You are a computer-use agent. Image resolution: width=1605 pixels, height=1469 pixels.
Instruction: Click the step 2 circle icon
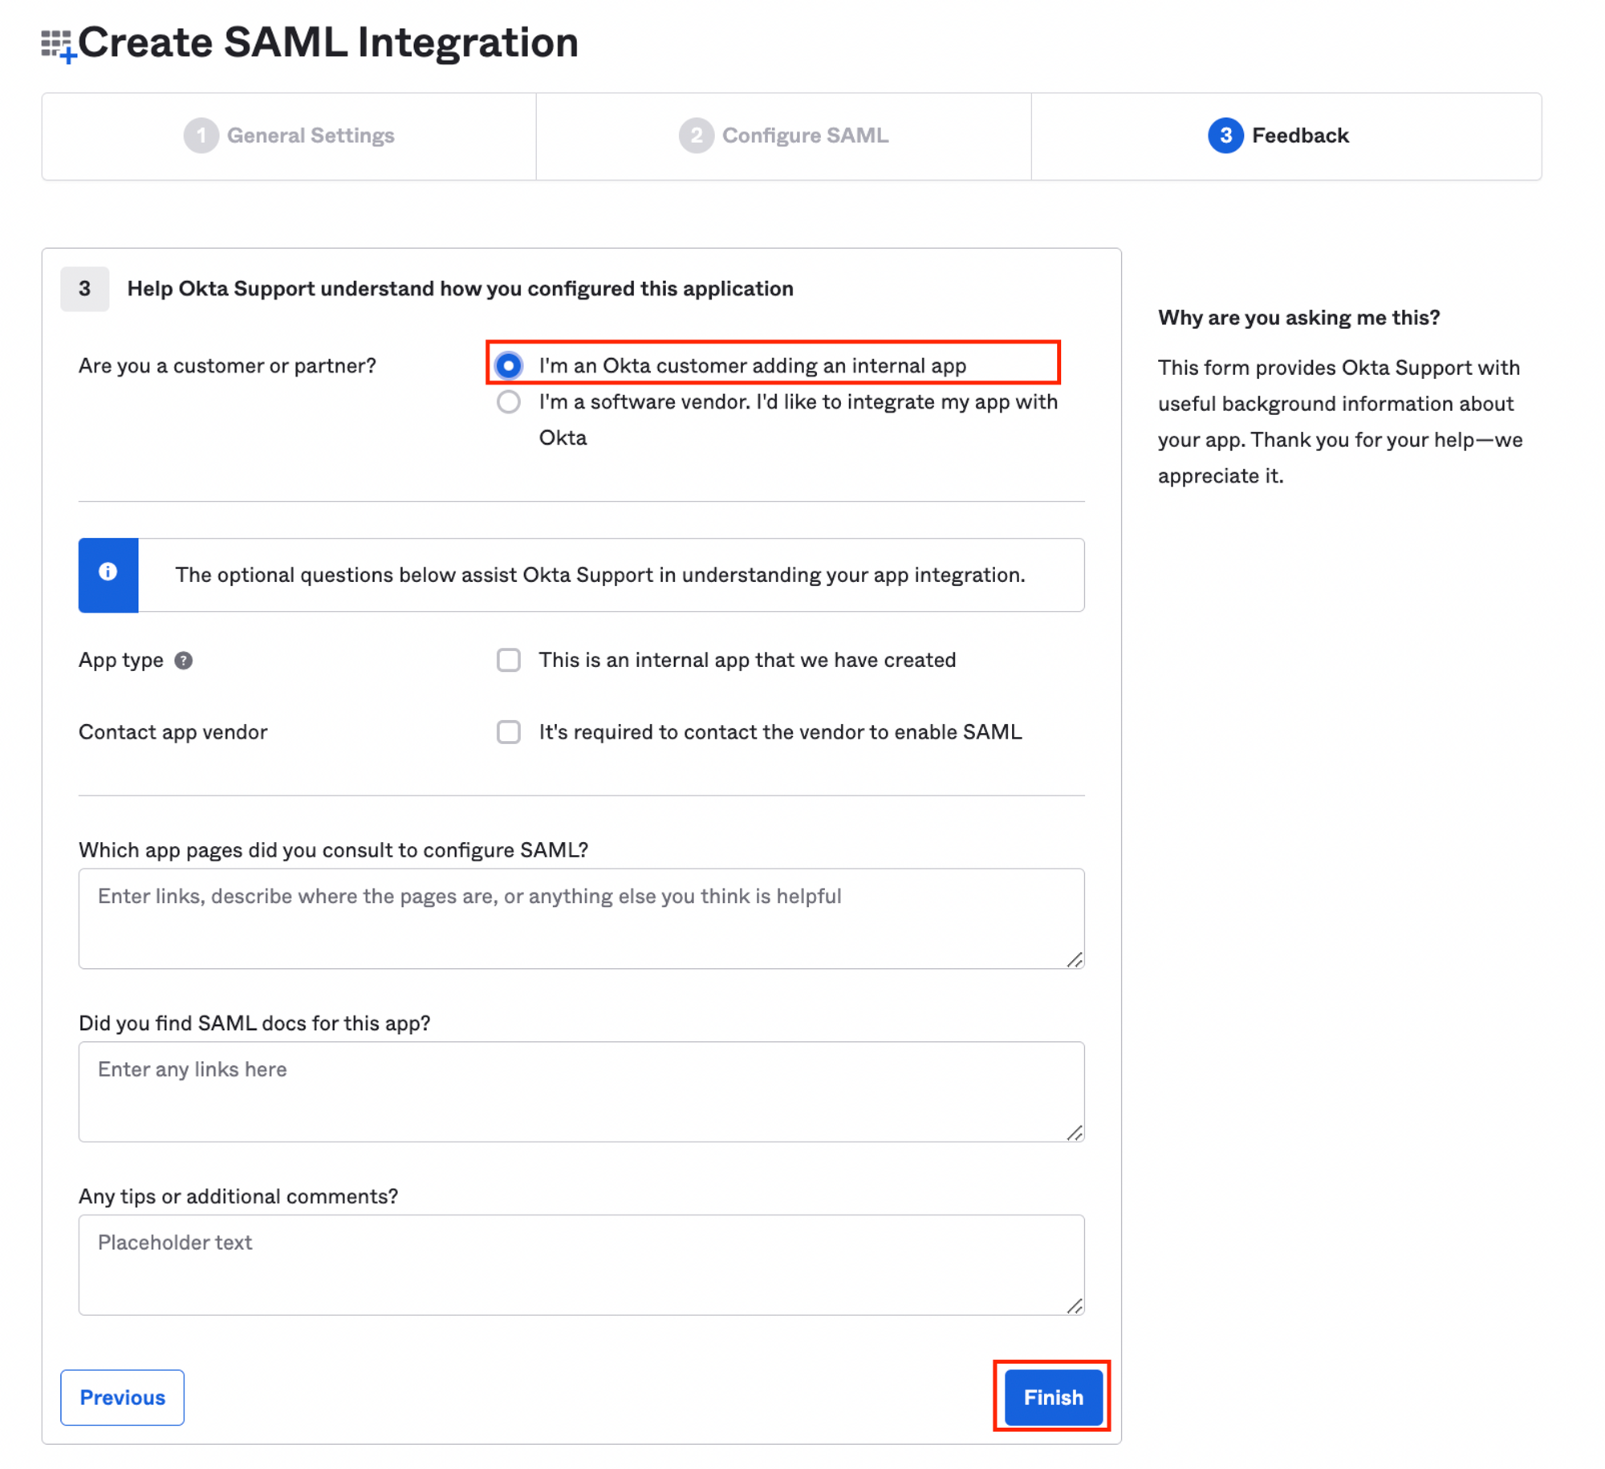pos(696,136)
